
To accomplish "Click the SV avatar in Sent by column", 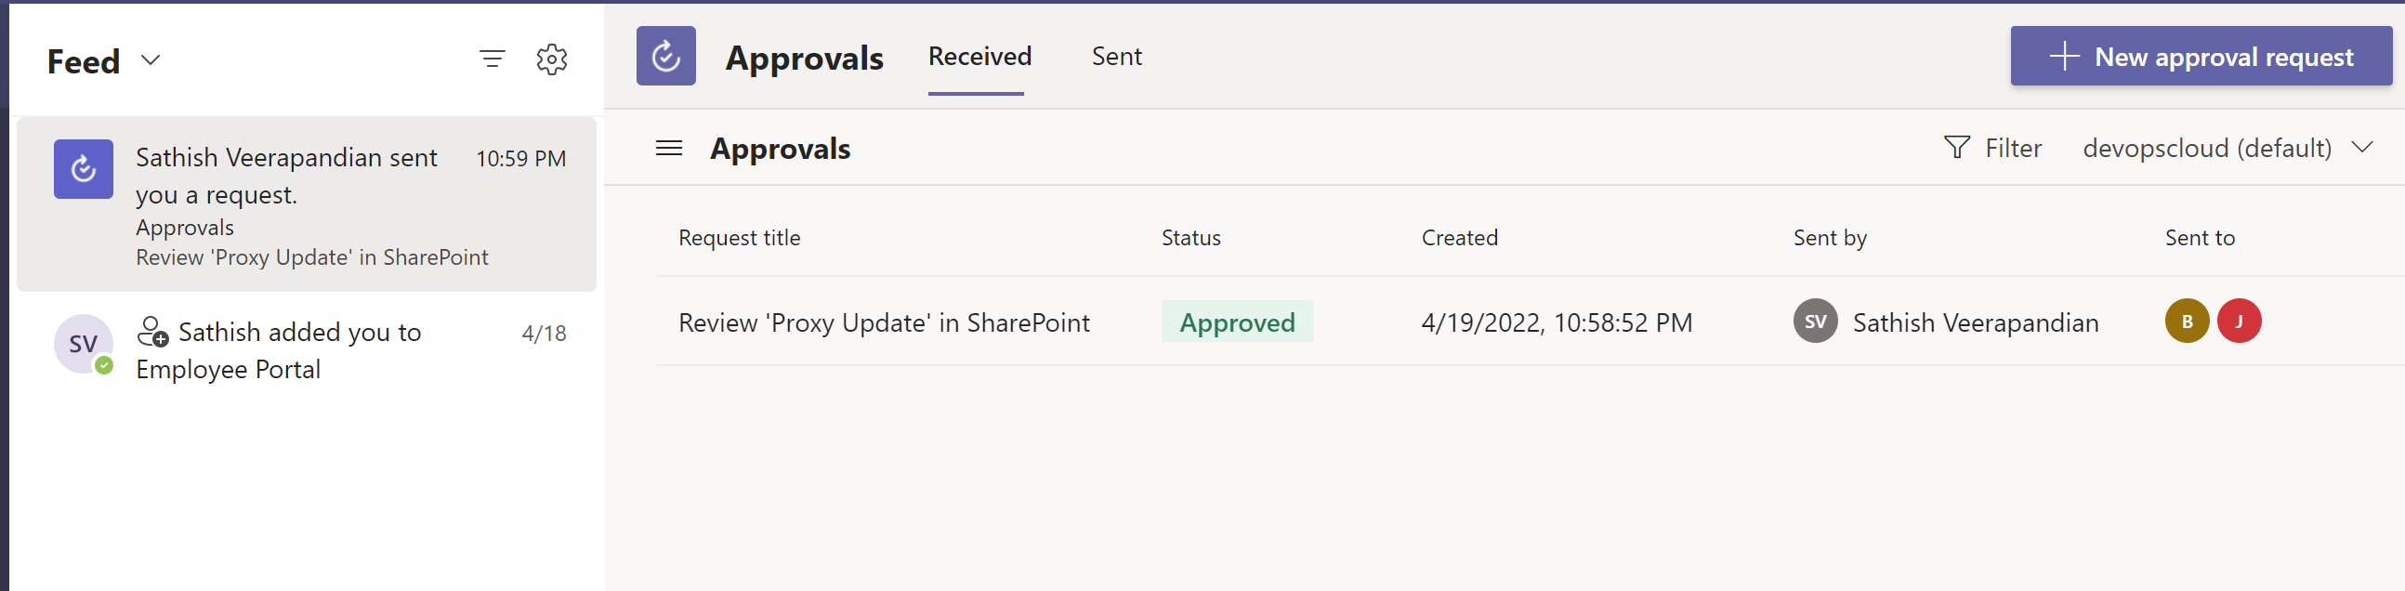I will pos(1814,322).
